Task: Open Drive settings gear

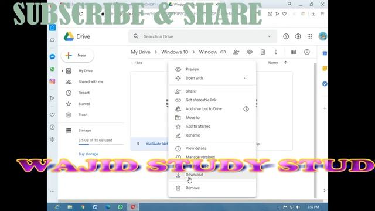Action: coord(298,36)
